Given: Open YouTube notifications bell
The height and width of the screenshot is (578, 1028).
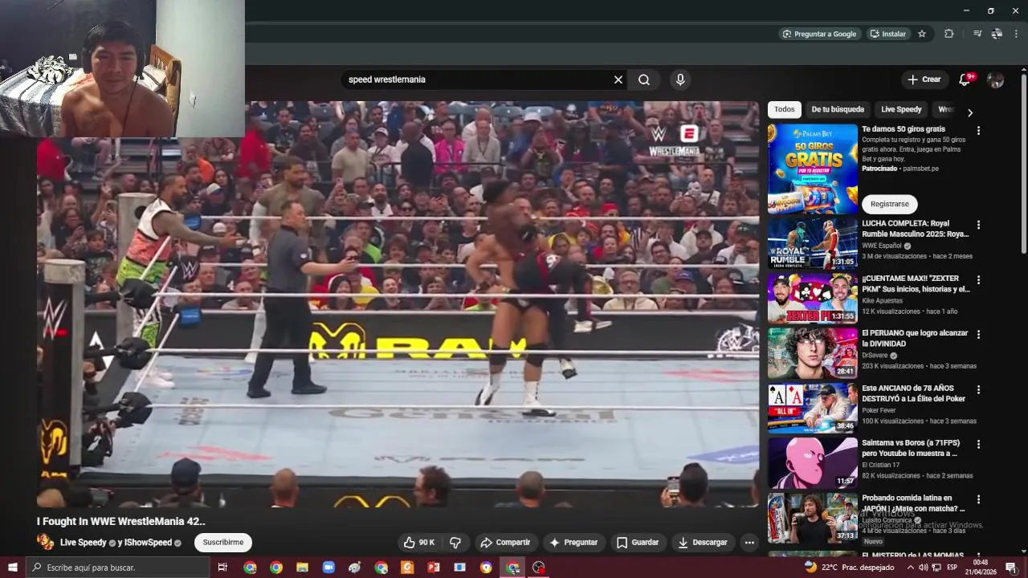Looking at the screenshot, I should (x=966, y=79).
